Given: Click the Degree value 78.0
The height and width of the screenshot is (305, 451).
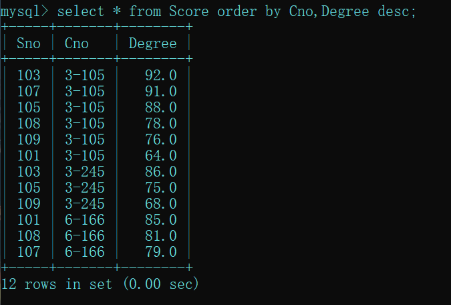Looking at the screenshot, I should pyautogui.click(x=161, y=124).
